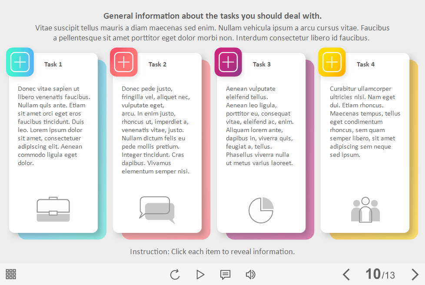Expand Task 4 yellow plus icon
The height and width of the screenshot is (285, 425).
(x=332, y=62)
